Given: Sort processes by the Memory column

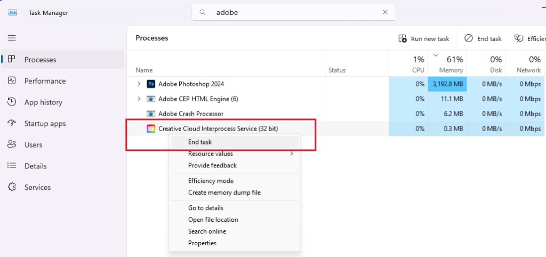Looking at the screenshot, I should tap(451, 64).
